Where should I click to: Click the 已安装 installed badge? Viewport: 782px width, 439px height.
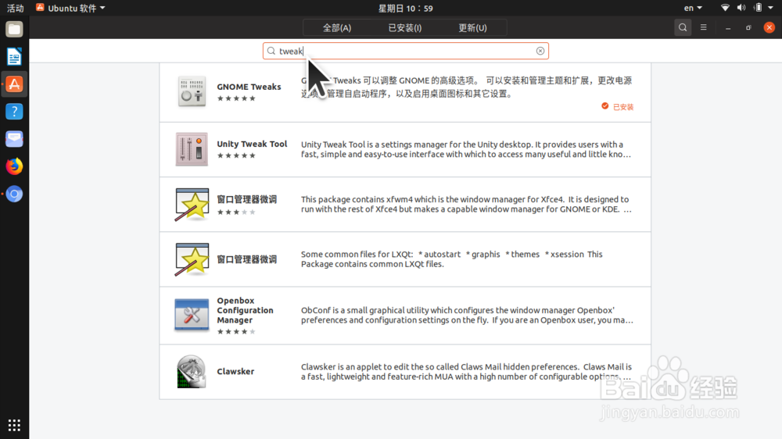[618, 107]
